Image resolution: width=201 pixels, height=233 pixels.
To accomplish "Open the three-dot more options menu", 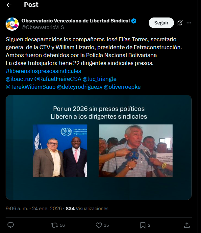I will 189,23.
